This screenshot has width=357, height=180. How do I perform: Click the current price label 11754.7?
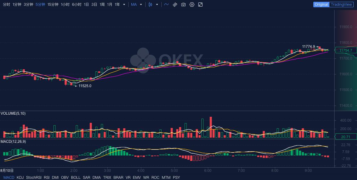pos(346,51)
